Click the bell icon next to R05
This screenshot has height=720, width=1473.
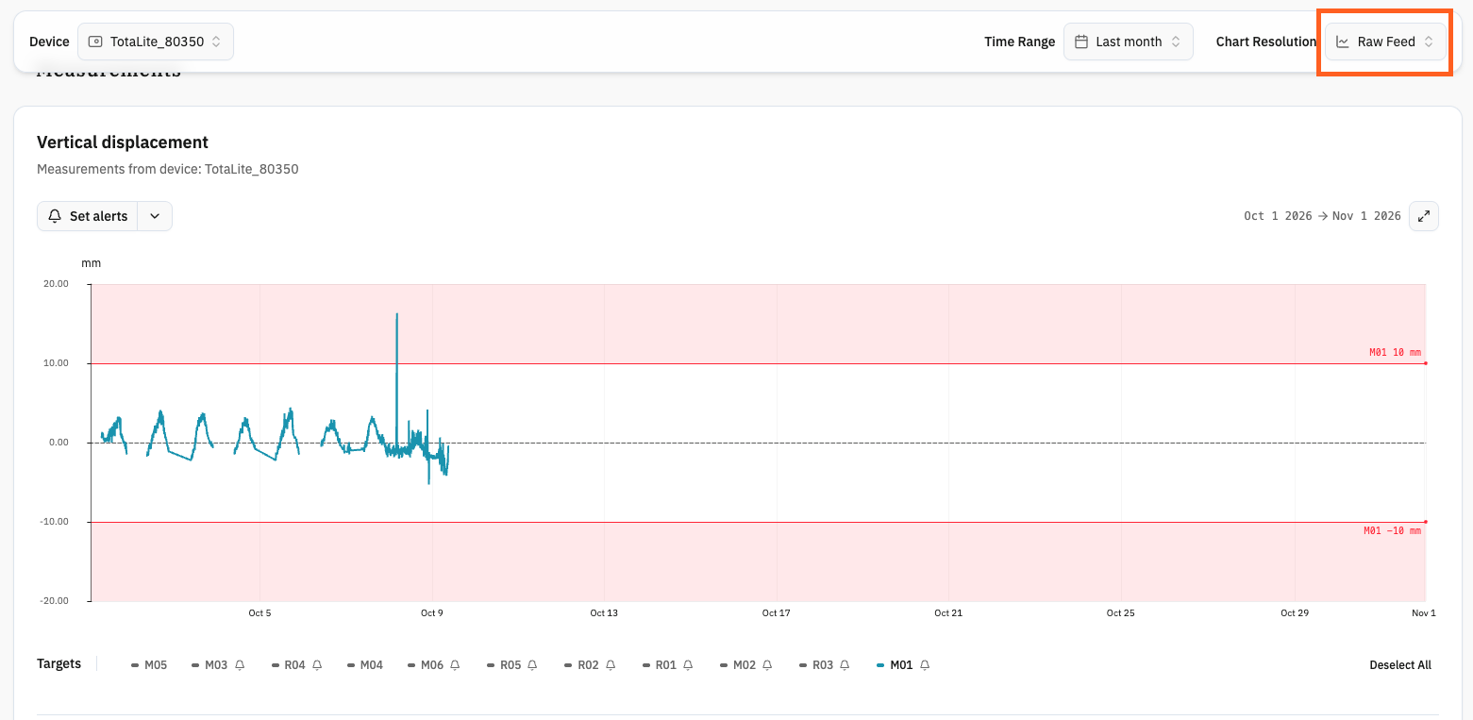[532, 665]
